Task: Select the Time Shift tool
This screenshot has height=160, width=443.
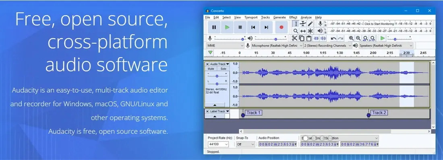Action: click(x=303, y=31)
